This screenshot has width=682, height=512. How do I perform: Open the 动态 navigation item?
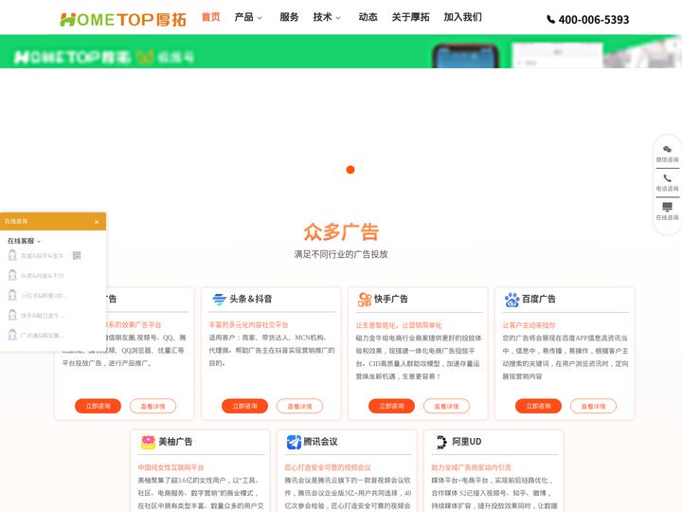[x=368, y=17]
